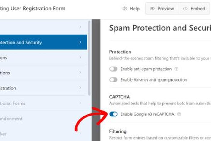
Task: Click help icon beside anti-spam protection
Action: (177, 69)
